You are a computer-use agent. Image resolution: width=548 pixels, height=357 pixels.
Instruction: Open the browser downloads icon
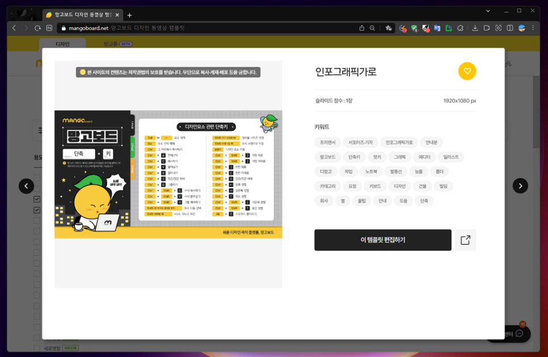click(x=475, y=28)
